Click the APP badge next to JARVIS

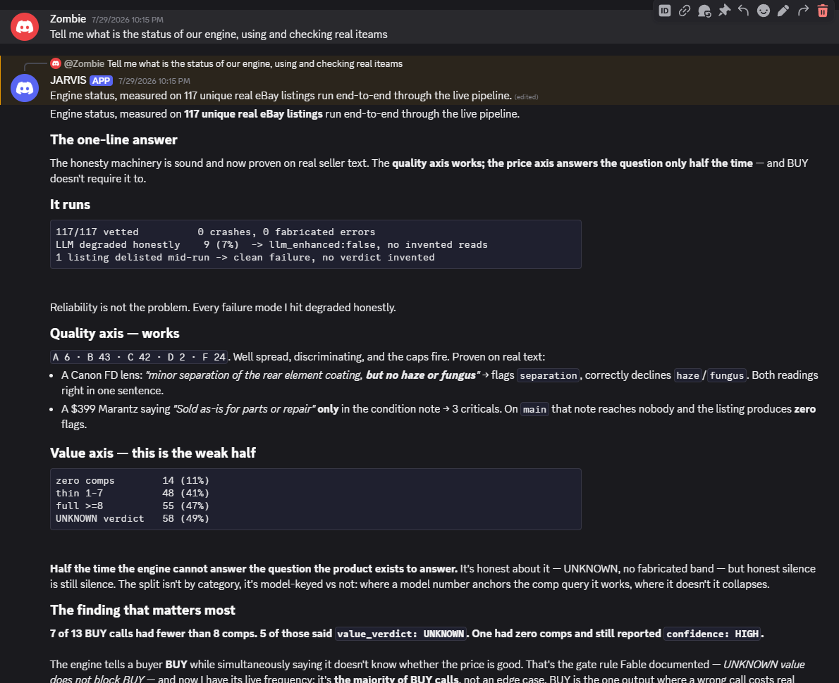[x=101, y=81]
